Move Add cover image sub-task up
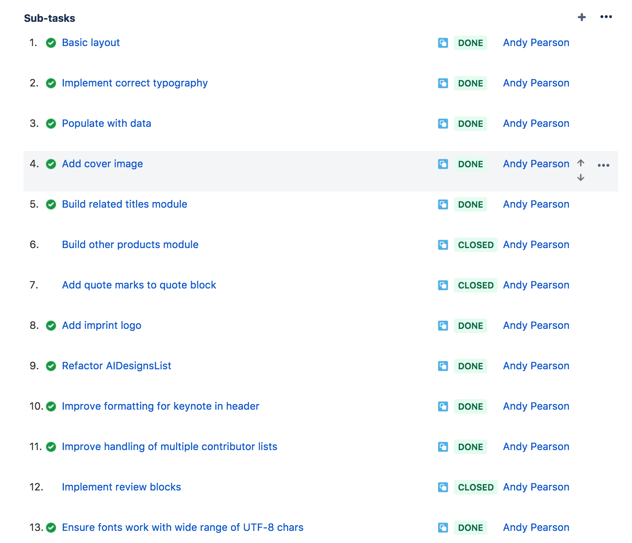The width and height of the screenshot is (632, 543). 581,163
